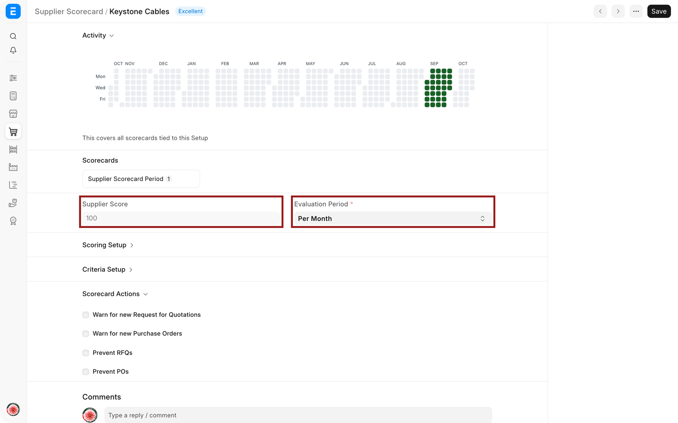Open the search icon in sidebar

pos(13,36)
